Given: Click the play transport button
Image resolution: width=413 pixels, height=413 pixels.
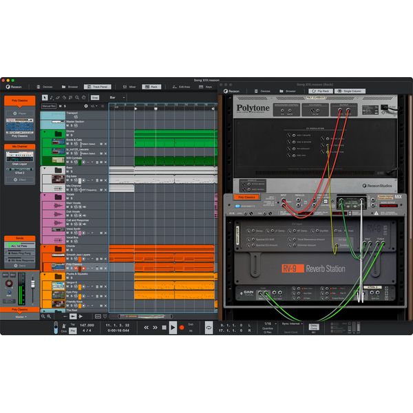Looking at the screenshot, I should point(173,328).
